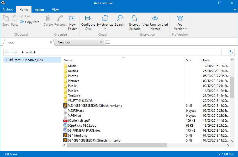Click the horizontal scrollbar left arrow
Viewport: 238px width, 157px height.
(x=64, y=145)
